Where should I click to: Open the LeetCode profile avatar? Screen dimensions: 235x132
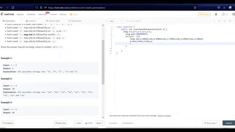234,14
